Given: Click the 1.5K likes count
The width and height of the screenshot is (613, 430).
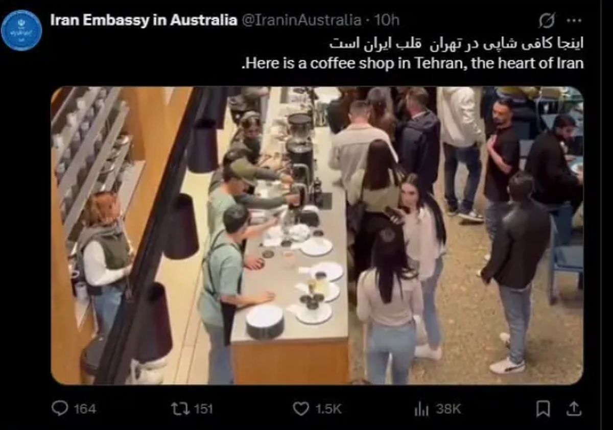Looking at the screenshot, I should [328, 409].
